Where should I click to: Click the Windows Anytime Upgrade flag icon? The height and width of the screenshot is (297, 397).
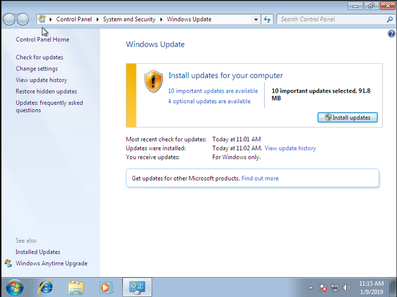8,263
